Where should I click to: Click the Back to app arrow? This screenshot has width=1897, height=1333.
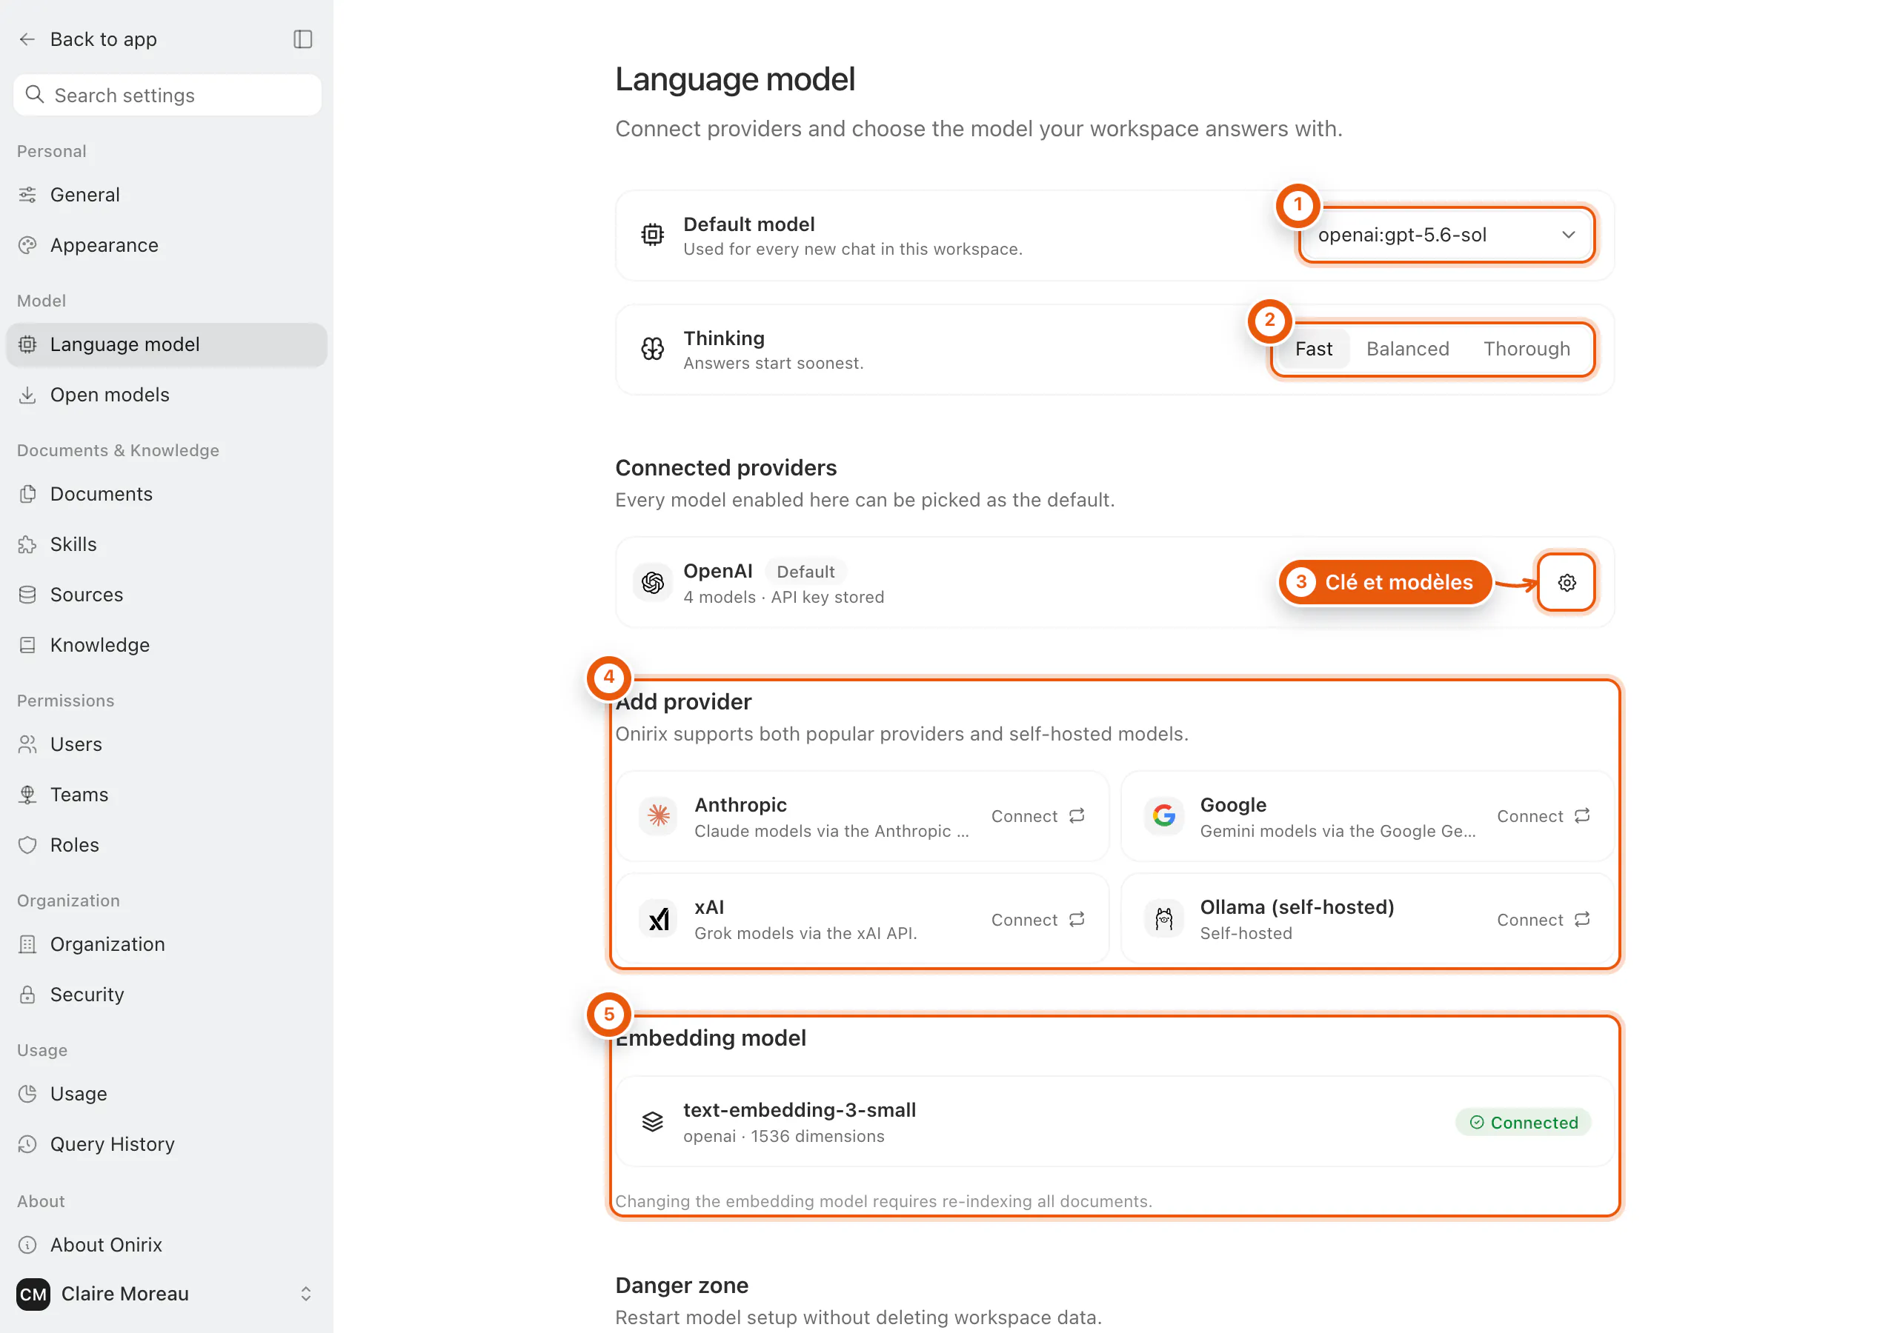pos(27,39)
